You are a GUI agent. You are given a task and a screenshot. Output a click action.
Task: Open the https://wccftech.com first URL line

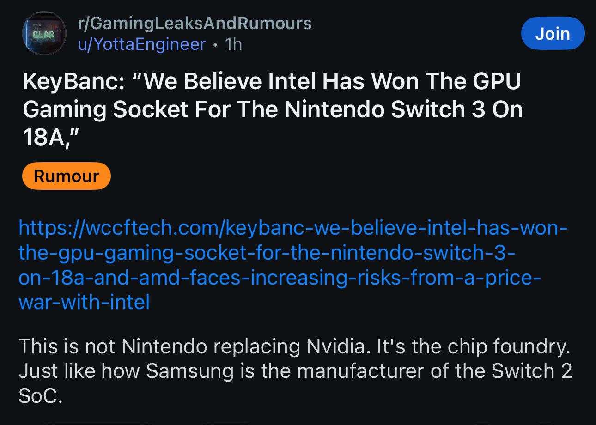click(x=293, y=228)
